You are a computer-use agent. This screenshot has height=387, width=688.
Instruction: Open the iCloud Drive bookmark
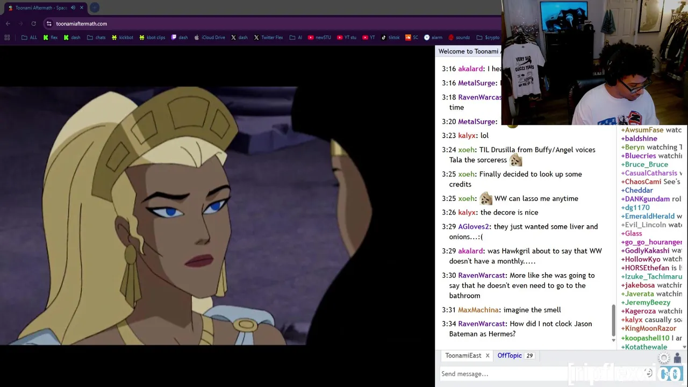[210, 38]
